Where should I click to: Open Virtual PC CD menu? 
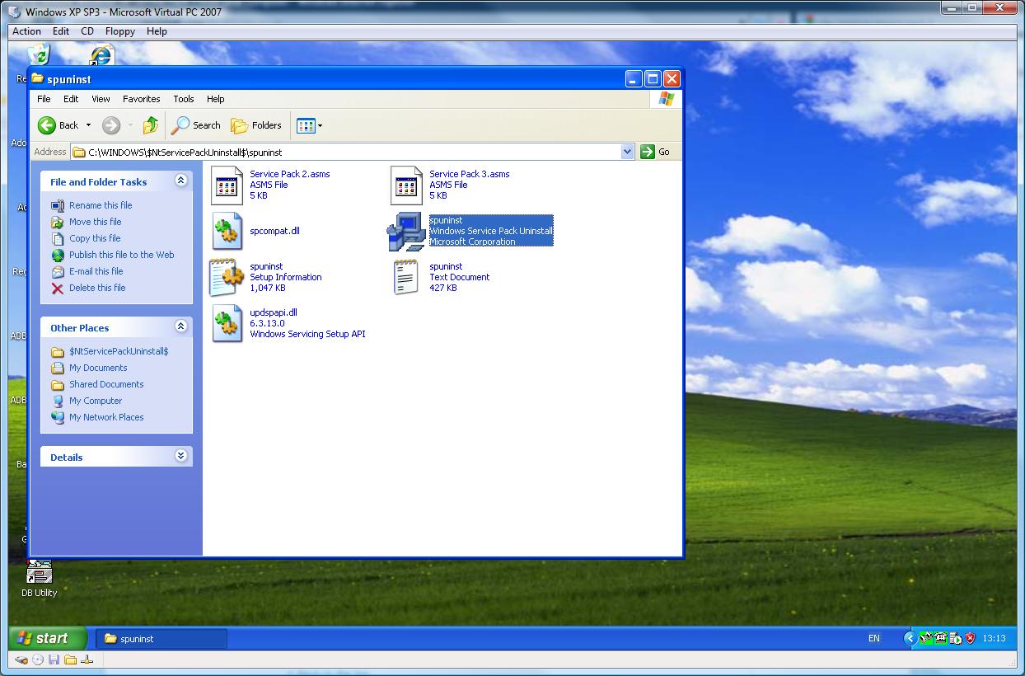[x=87, y=31]
